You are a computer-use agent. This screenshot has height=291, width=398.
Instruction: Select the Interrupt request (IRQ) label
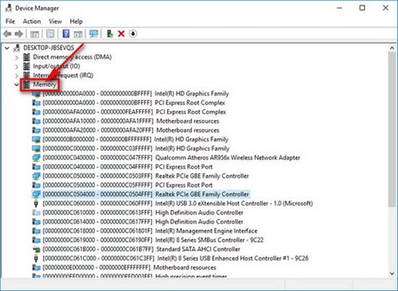(x=63, y=75)
